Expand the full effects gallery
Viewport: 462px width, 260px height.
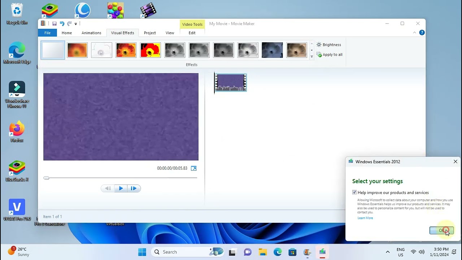[x=311, y=57]
